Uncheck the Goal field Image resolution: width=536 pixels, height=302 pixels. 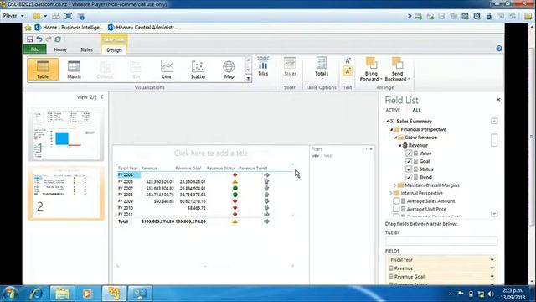point(409,161)
